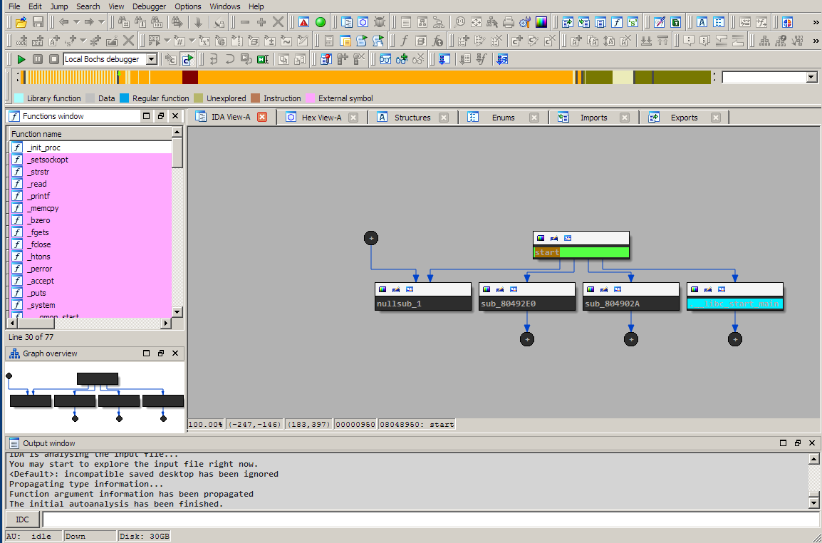Select the _init_proc function
This screenshot has width=822, height=543.
pos(90,148)
